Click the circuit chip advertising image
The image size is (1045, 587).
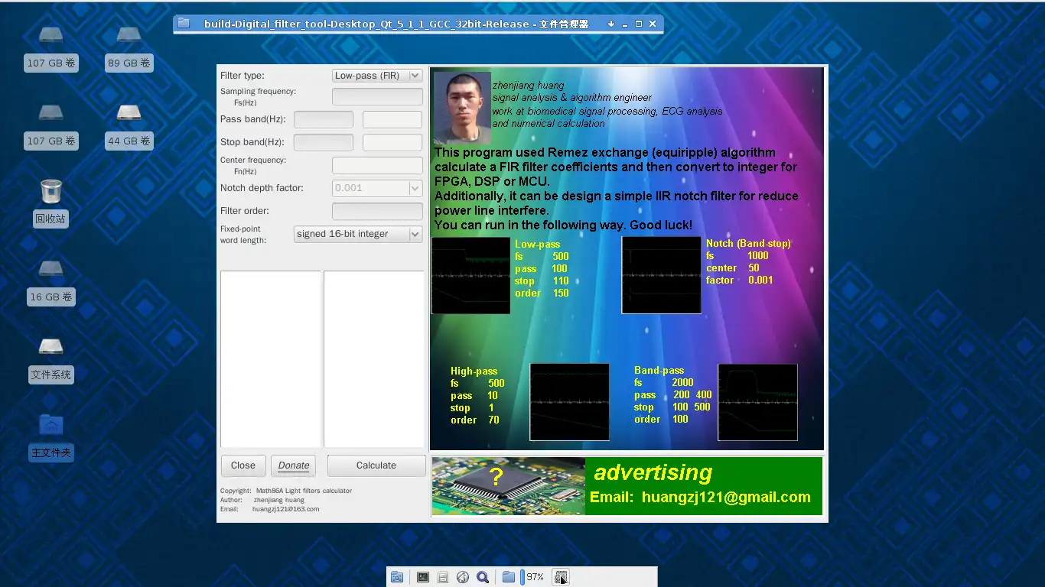(509, 486)
